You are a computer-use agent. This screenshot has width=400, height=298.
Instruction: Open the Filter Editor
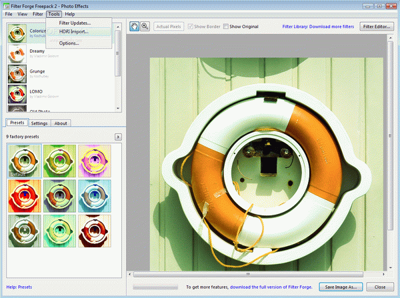(x=377, y=26)
